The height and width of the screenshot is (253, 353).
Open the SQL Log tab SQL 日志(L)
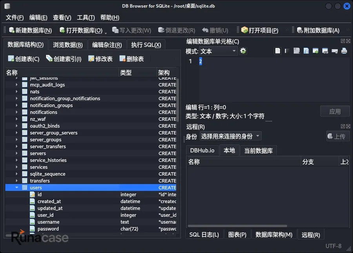(204, 235)
